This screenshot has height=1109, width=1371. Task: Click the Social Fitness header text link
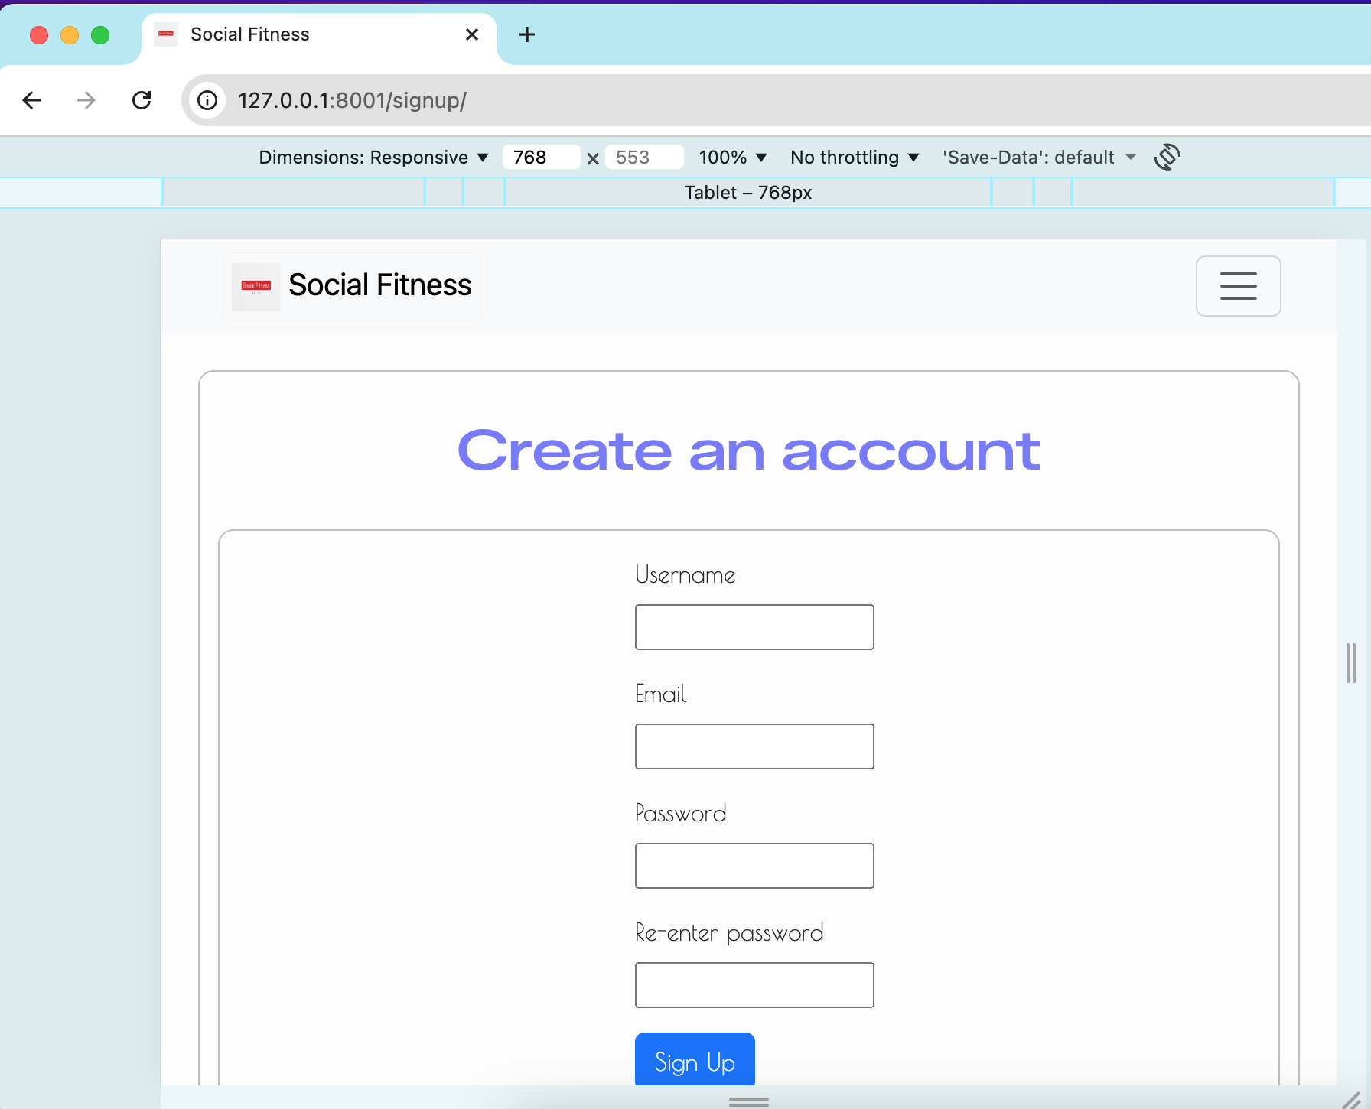pyautogui.click(x=379, y=285)
